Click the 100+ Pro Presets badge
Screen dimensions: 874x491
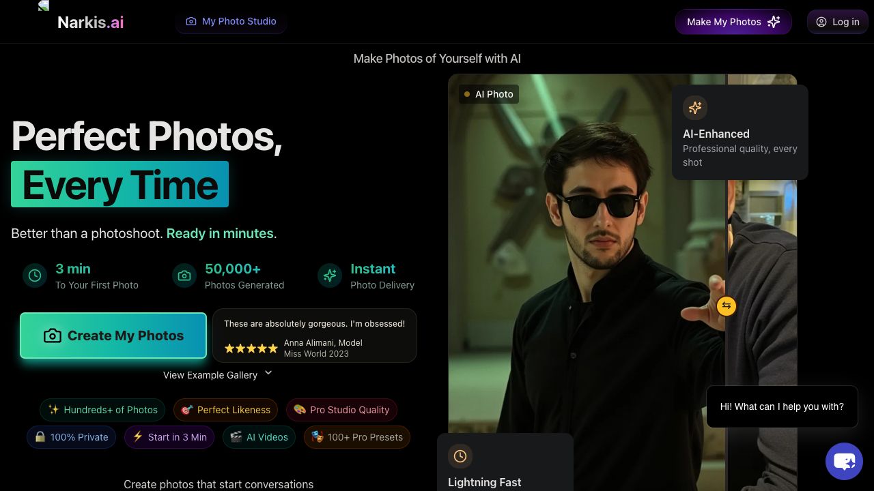coord(356,437)
